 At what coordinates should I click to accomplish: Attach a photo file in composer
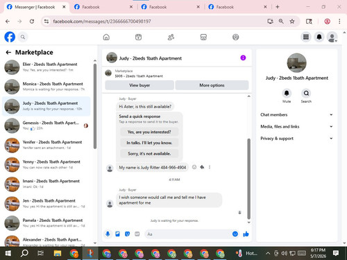[117, 234]
